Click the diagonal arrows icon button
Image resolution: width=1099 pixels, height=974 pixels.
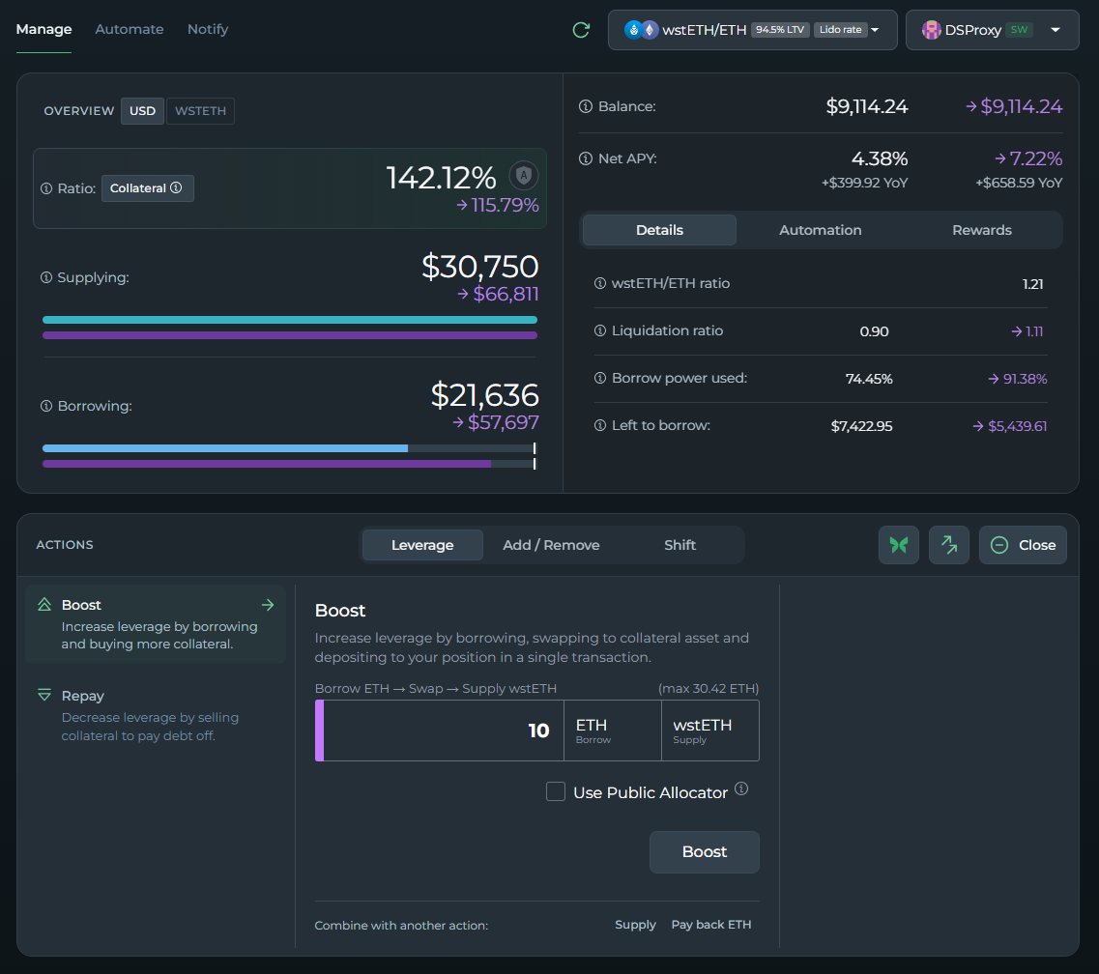949,545
